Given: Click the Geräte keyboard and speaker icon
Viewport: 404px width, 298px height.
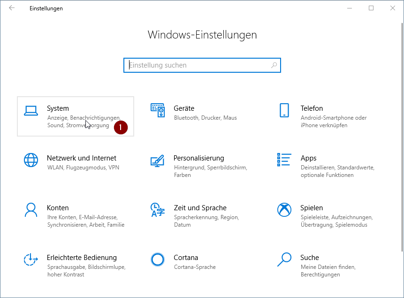Looking at the screenshot, I should click(x=158, y=110).
